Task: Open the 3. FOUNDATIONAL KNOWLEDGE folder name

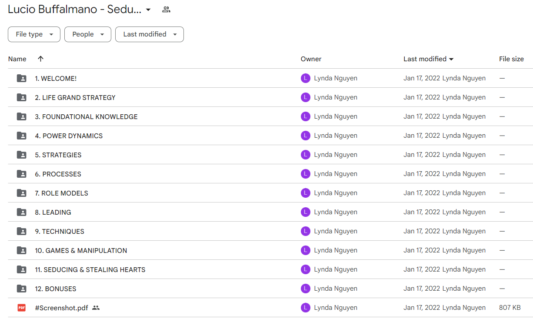Action: (86, 117)
